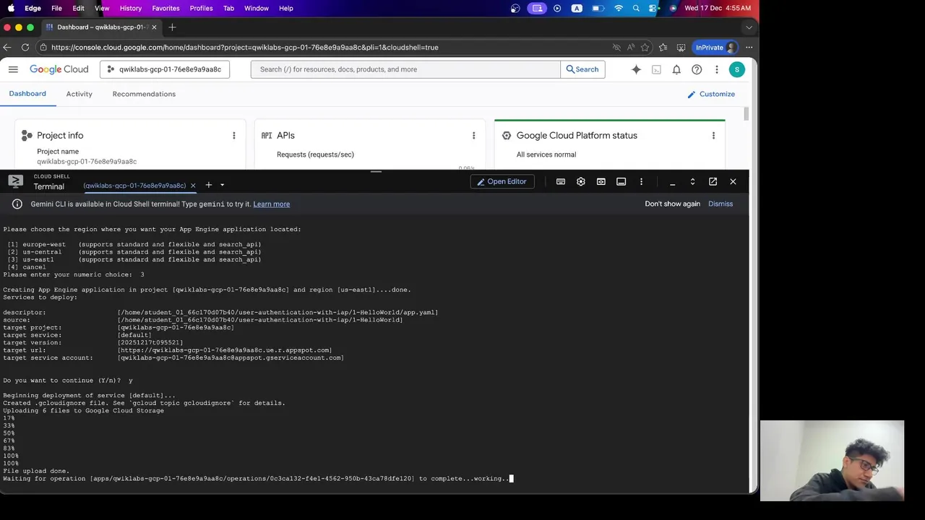Switch to the Dashboard tab
The height and width of the screenshot is (520, 925).
point(27,94)
